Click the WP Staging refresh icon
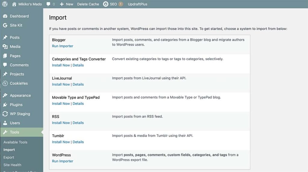 (x=5, y=114)
